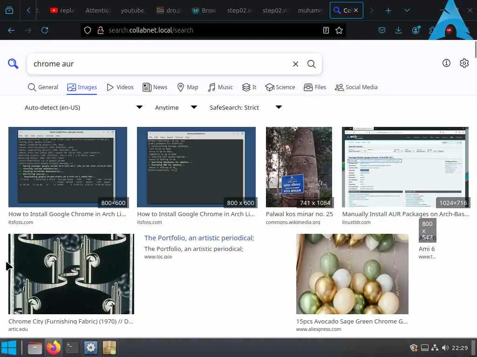Click the page vertical scrollbar
477x357 pixels.
(475, 49)
